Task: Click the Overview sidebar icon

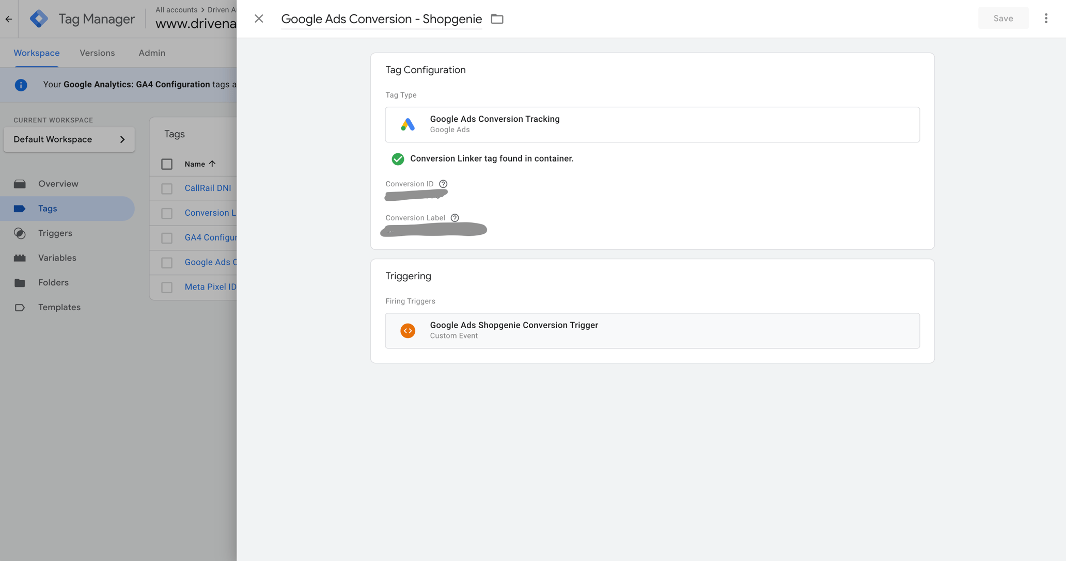Action: [x=20, y=183]
